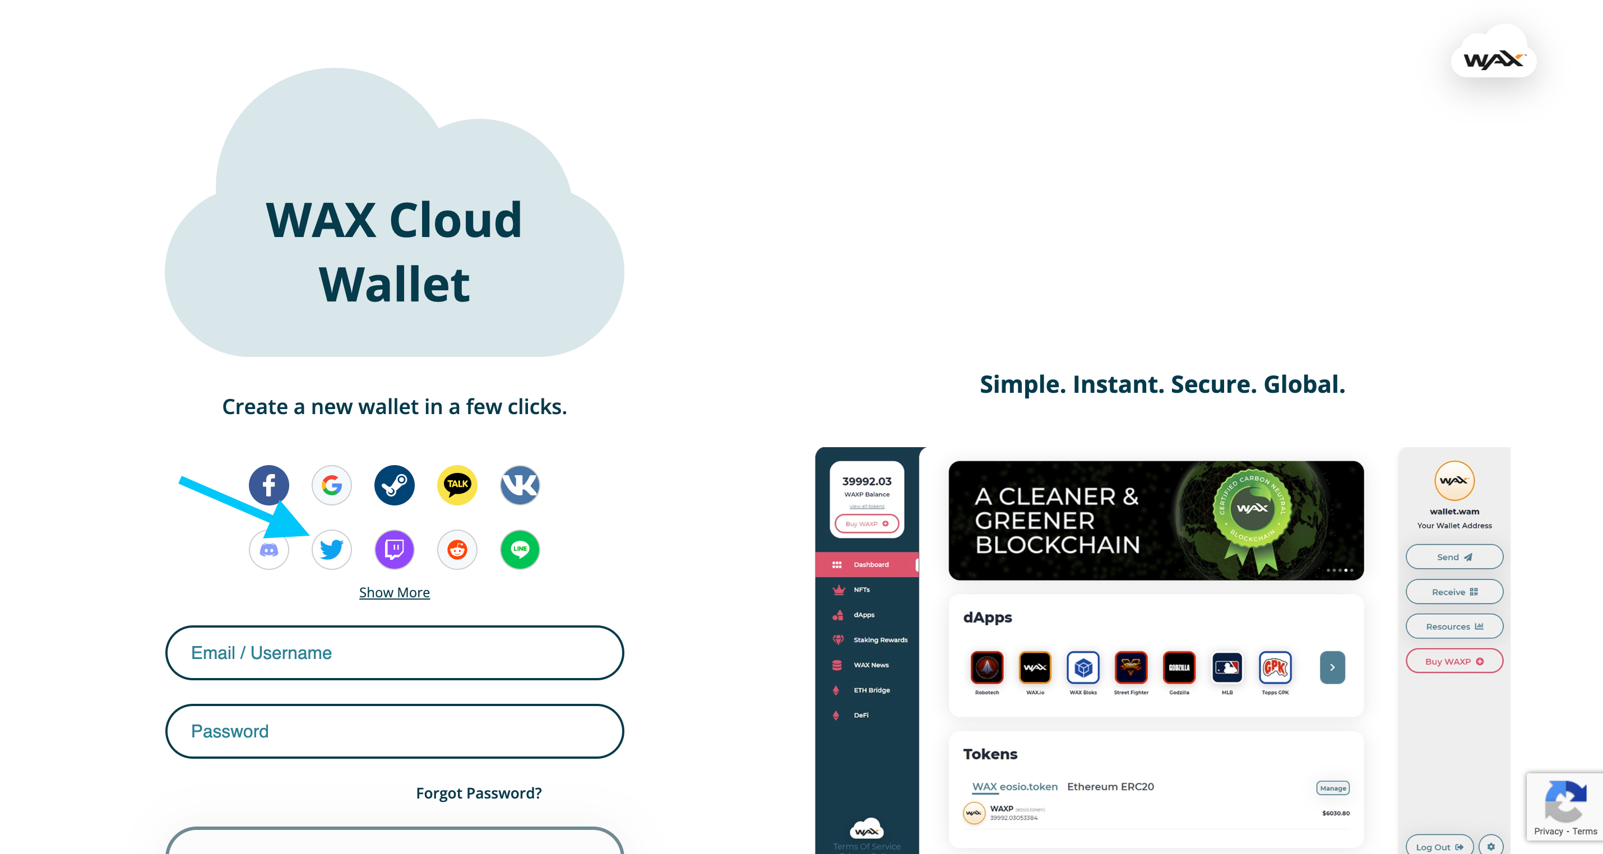Click the Forgot Password link

(480, 792)
